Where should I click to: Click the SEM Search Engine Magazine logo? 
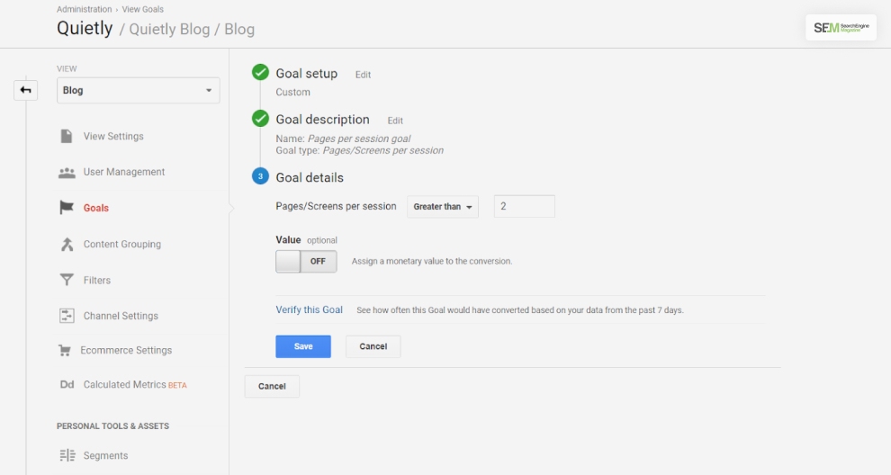click(841, 27)
